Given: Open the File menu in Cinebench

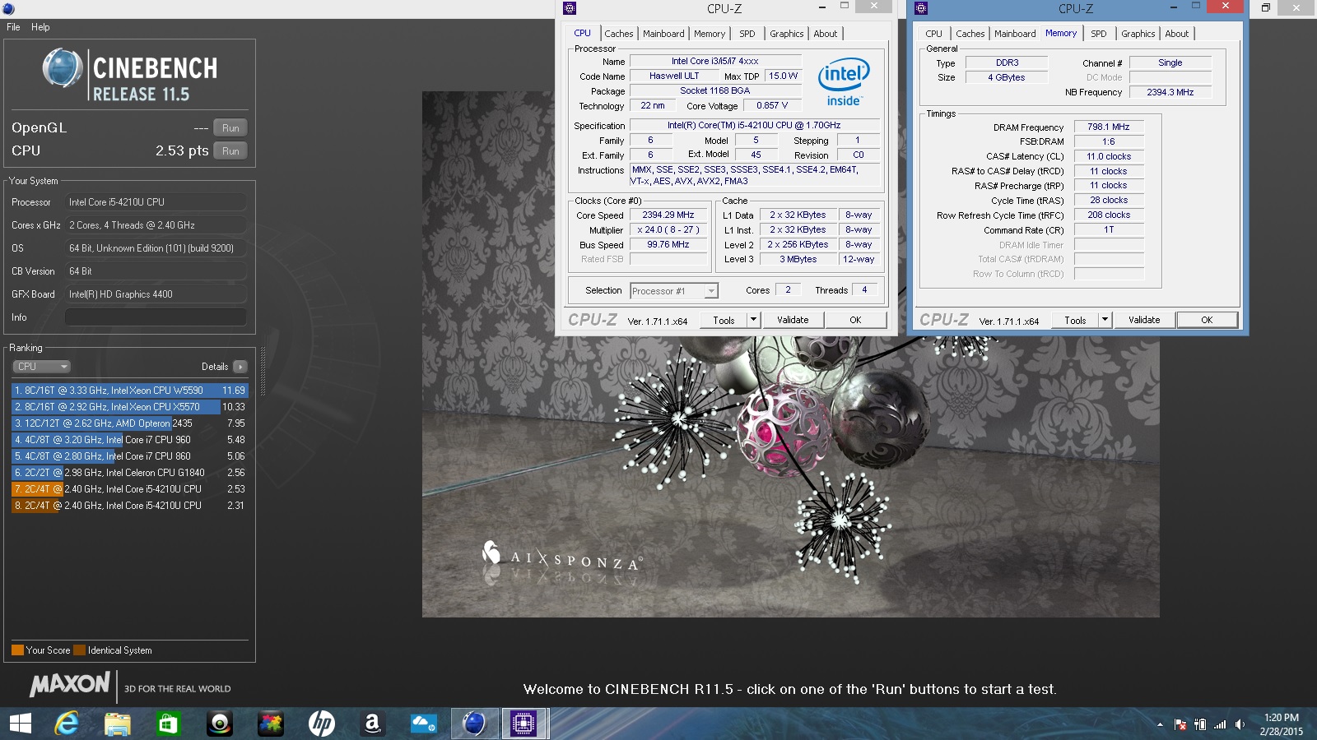Looking at the screenshot, I should (13, 27).
